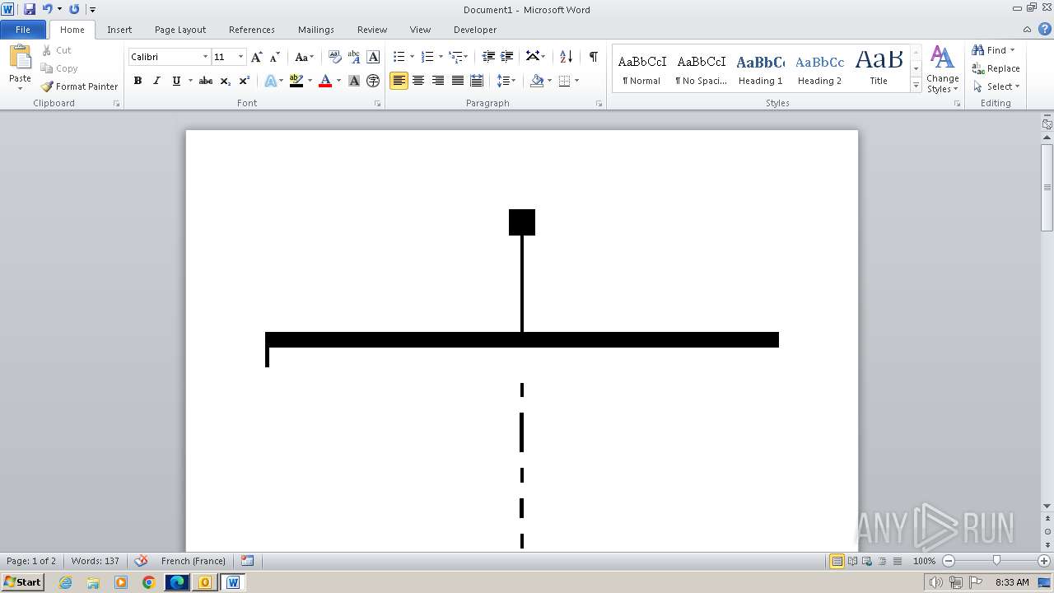The width and height of the screenshot is (1054, 593).
Task: Toggle Bold formatting
Action: click(x=138, y=81)
